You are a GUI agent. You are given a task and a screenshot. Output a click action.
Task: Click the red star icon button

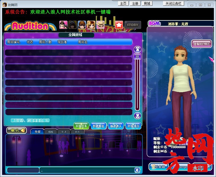point(119,25)
